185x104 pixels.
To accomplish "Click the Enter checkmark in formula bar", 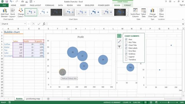I will click(39, 24).
